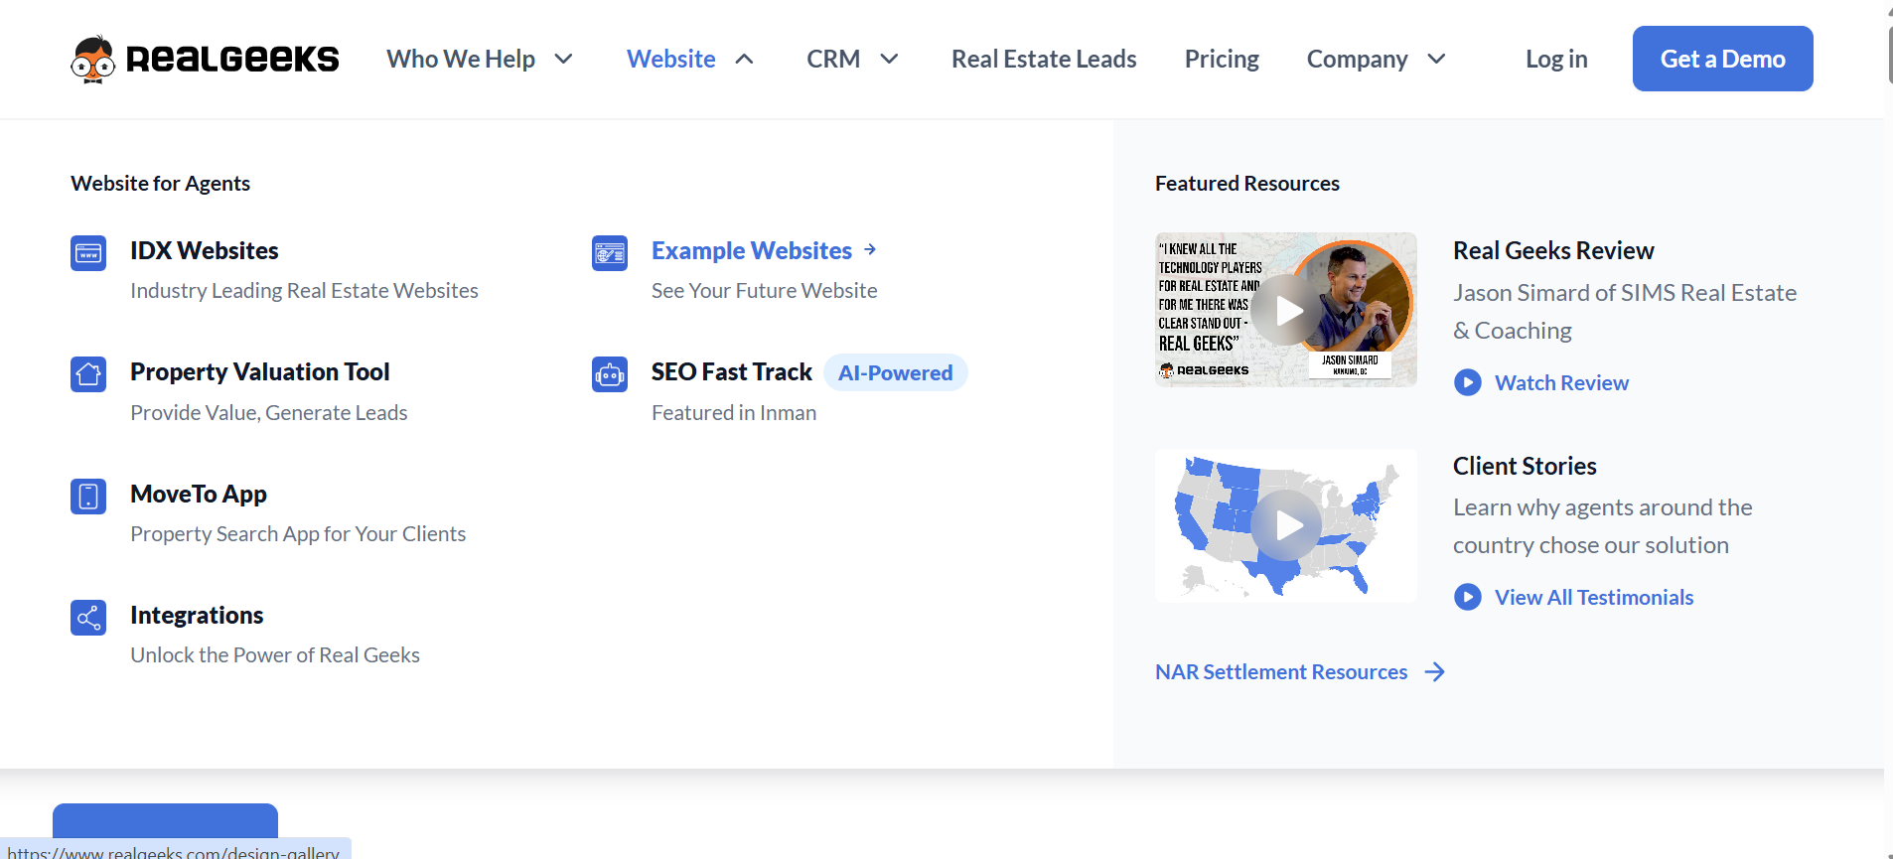Click the Log in link
The height and width of the screenshot is (859, 1893).
click(1556, 59)
